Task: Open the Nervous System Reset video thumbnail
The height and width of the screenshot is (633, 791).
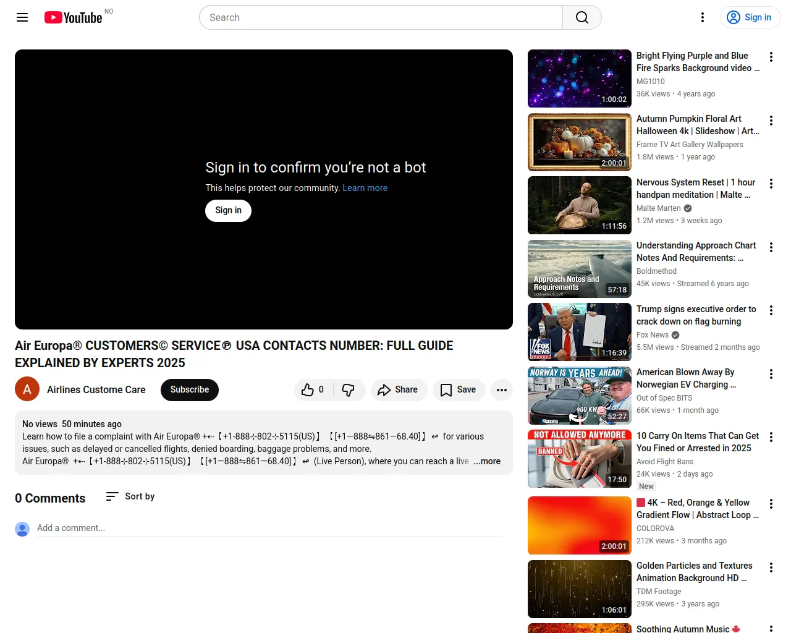Action: tap(579, 205)
